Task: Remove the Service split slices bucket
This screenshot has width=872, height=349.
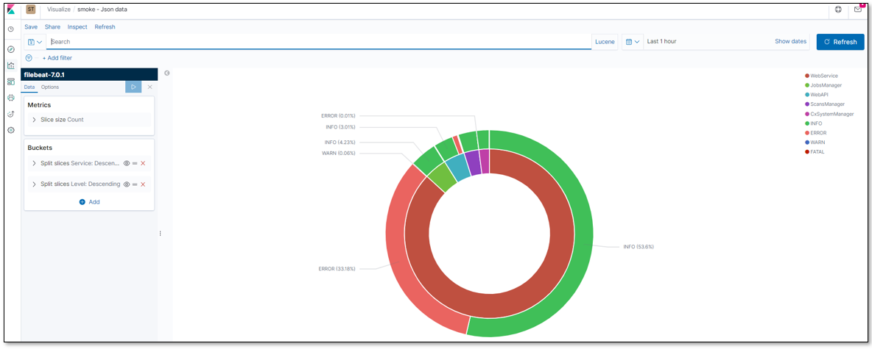Action: pyautogui.click(x=143, y=163)
